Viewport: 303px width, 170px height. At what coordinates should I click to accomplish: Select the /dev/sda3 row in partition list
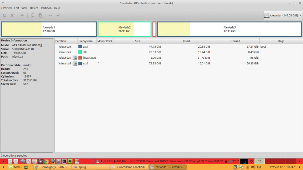point(178,63)
